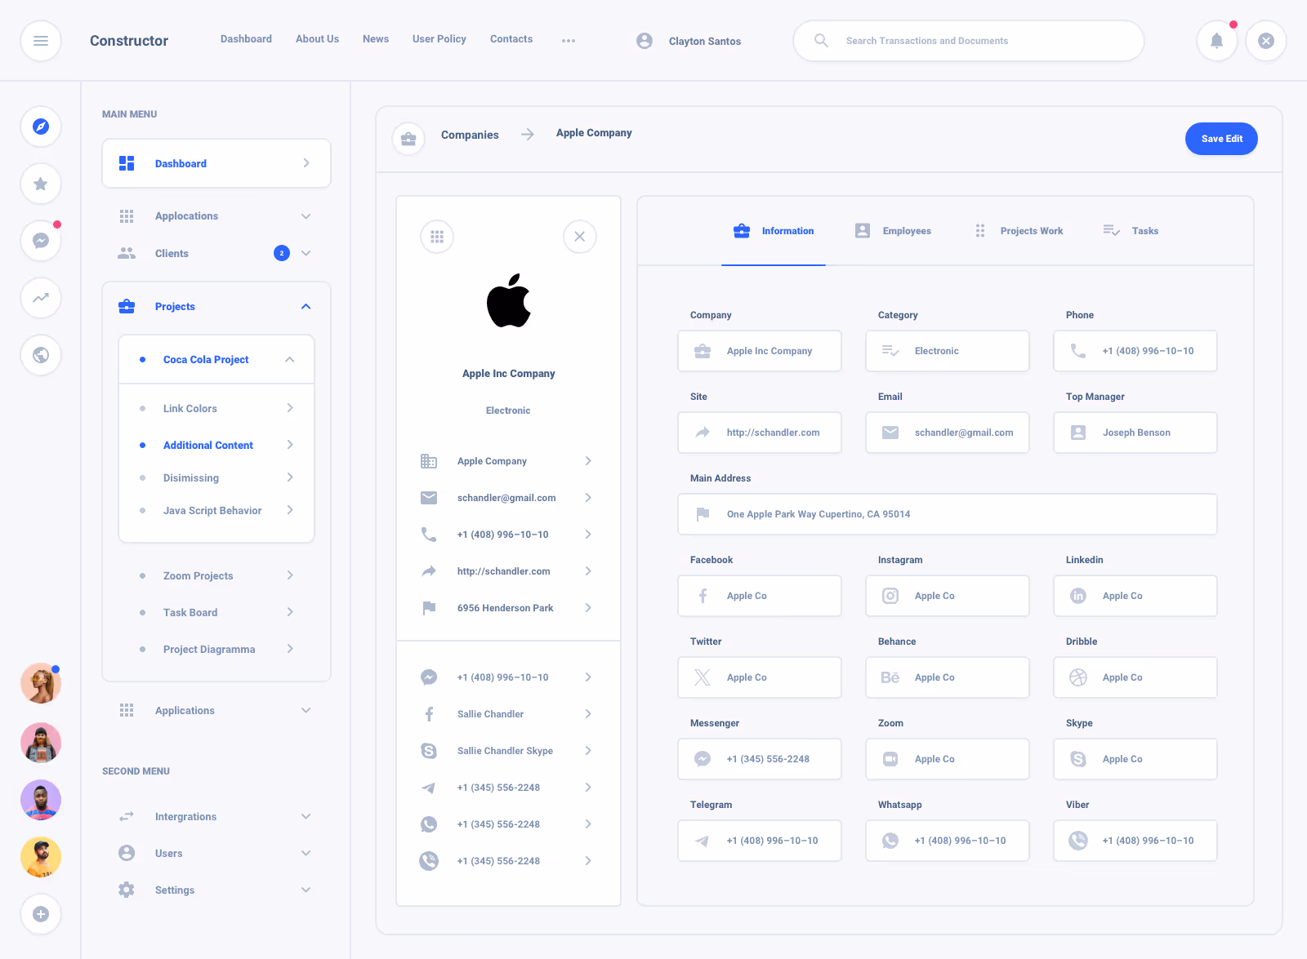Click the flag icon in 6956 Henderson Park row
This screenshot has width=1307, height=959.
pos(429,608)
